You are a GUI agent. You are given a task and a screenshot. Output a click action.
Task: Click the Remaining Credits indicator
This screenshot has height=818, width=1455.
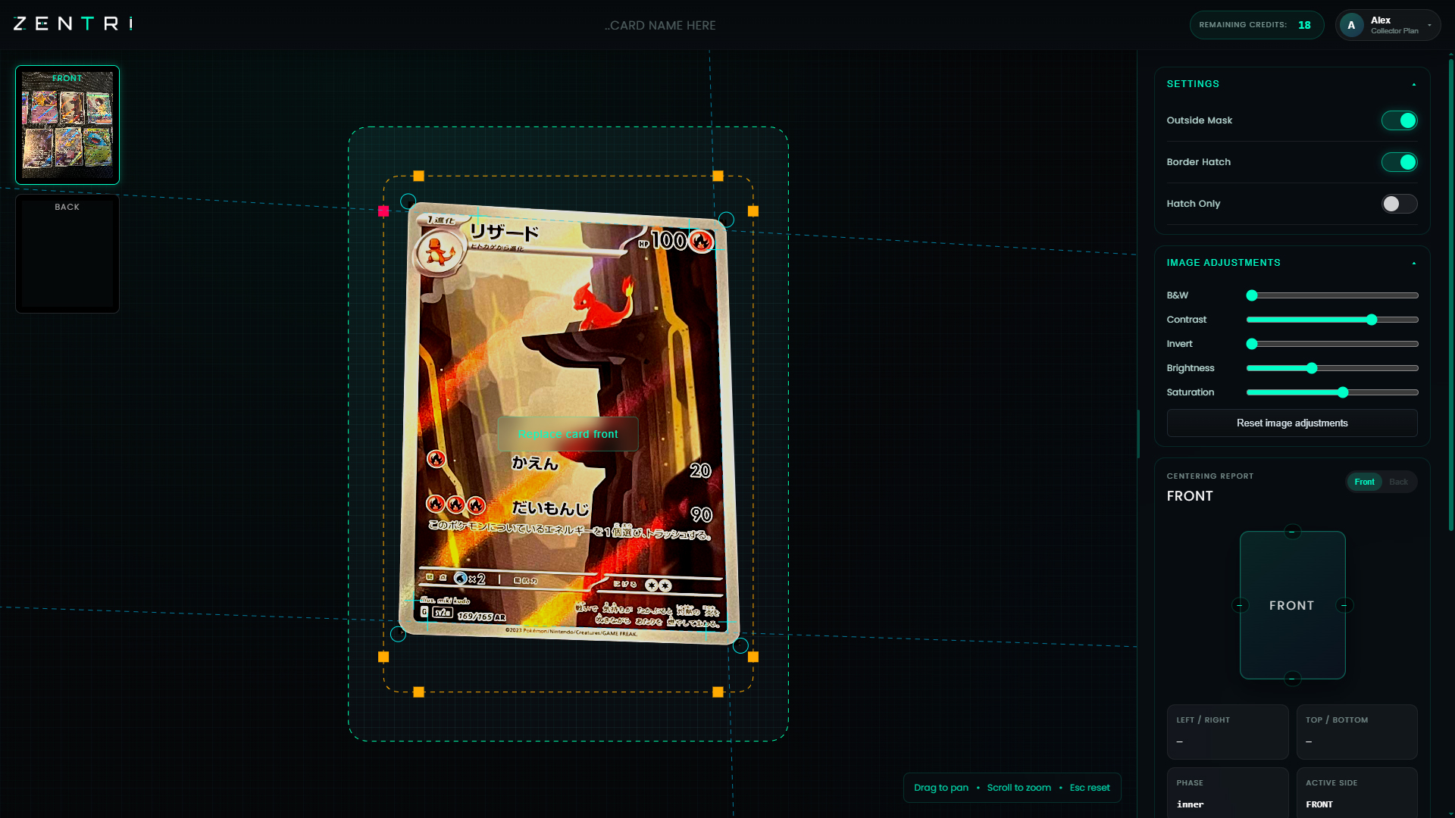pos(1256,25)
